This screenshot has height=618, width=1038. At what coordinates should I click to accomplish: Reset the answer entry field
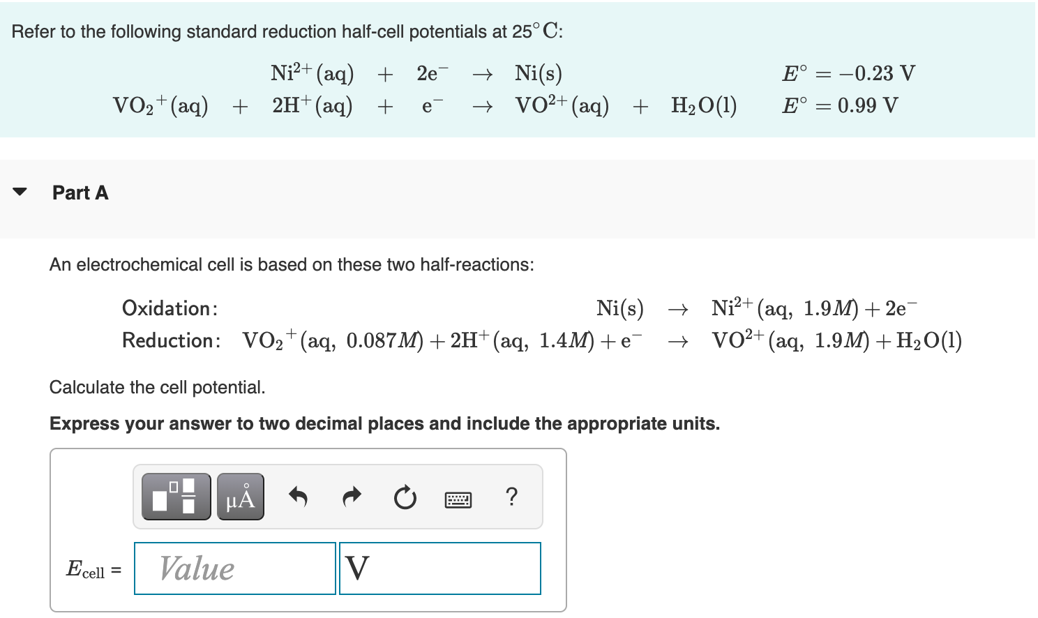405,497
